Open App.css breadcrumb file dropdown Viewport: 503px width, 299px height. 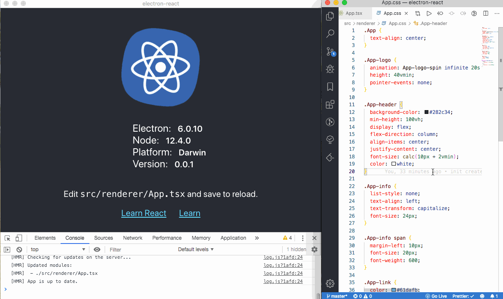coord(394,23)
